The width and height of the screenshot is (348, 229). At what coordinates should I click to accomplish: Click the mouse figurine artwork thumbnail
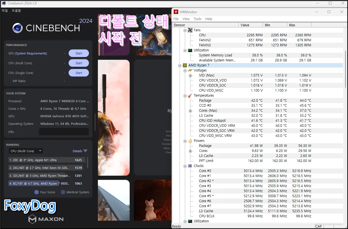pos(152,200)
